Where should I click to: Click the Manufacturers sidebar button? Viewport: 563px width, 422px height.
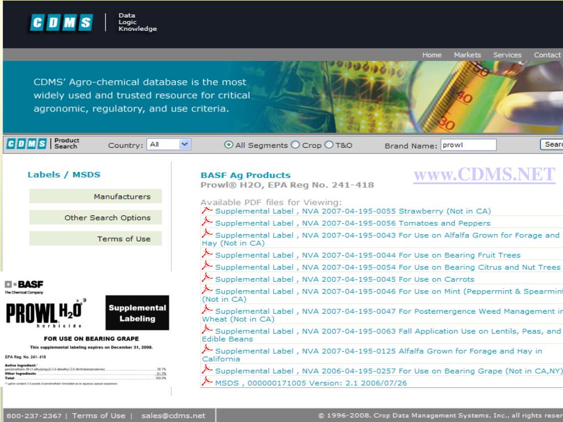(96, 196)
